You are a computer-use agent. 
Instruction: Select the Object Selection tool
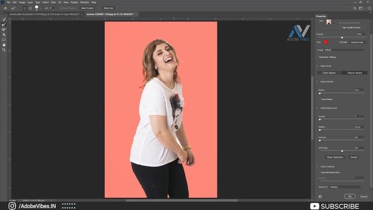pos(4,34)
